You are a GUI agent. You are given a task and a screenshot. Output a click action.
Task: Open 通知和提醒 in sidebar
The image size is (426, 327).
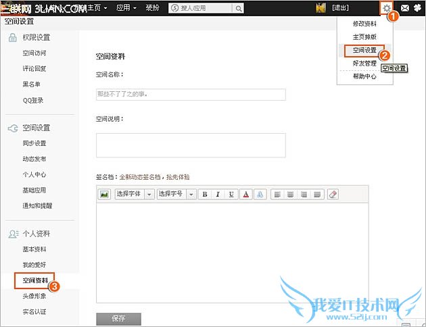pyautogui.click(x=37, y=205)
